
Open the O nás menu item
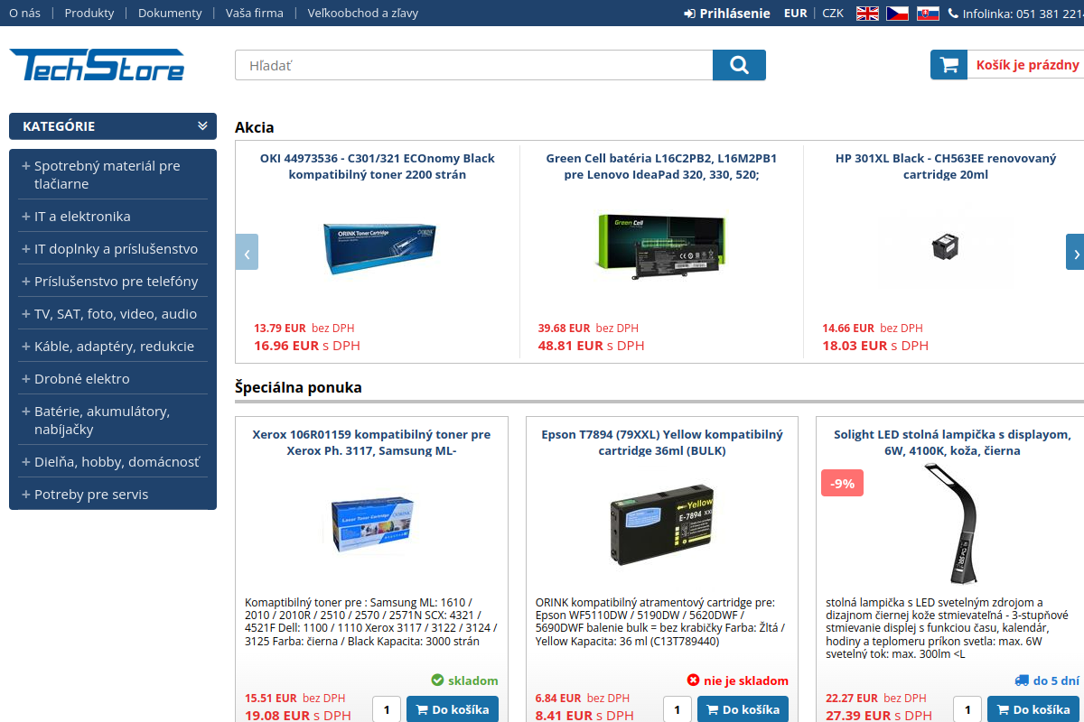[24, 14]
